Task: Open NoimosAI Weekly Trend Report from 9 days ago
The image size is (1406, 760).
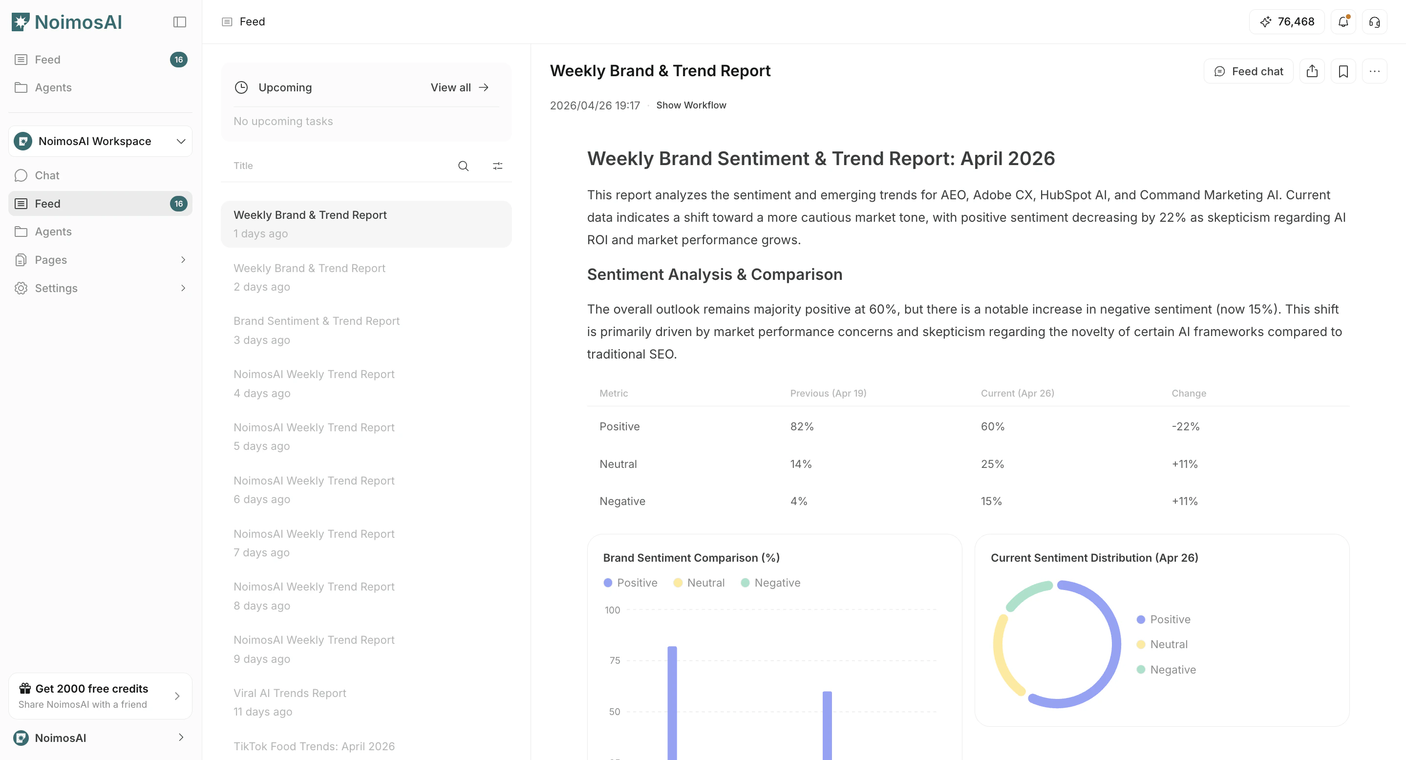Action: (366, 649)
